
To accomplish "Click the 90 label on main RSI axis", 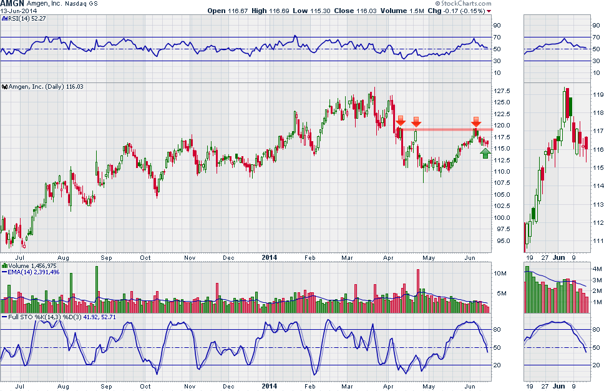I will 497,26.
